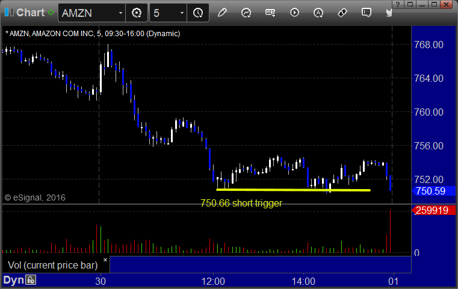Viewport: 458px width, 289px height.
Task: Maximize the chart window
Action: pos(434,4)
